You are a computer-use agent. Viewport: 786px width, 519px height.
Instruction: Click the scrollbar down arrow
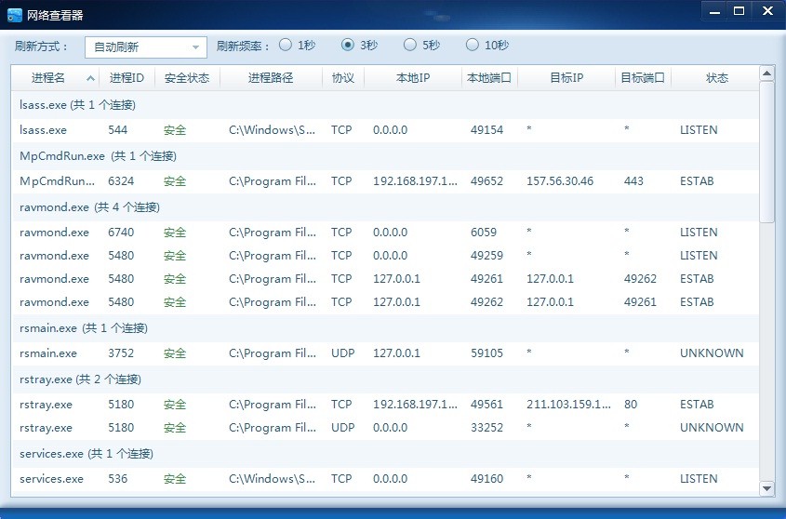click(x=766, y=487)
